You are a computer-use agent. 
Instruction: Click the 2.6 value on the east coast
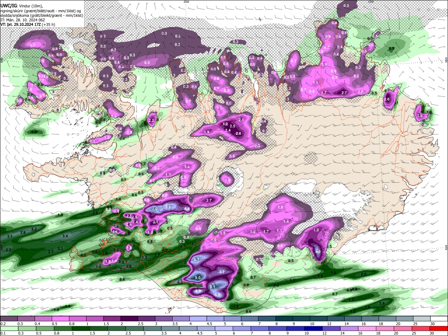[x=387, y=99]
